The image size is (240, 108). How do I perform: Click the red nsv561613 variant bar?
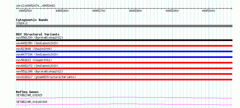pyautogui.click(x=124, y=63)
